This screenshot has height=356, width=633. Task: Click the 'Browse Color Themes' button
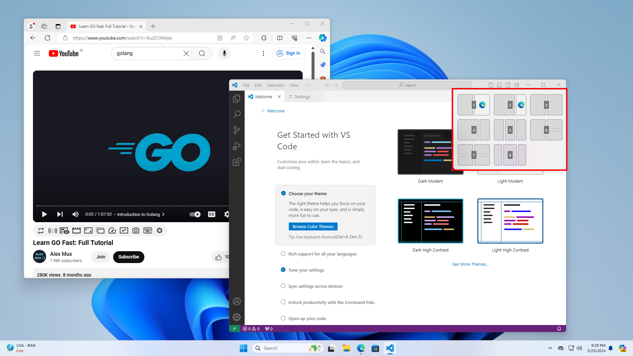click(313, 226)
